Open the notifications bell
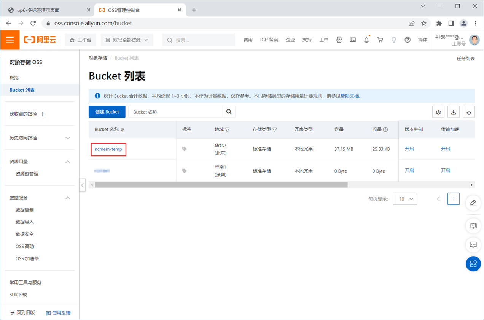Viewport: 484px width, 320px height. click(x=366, y=40)
